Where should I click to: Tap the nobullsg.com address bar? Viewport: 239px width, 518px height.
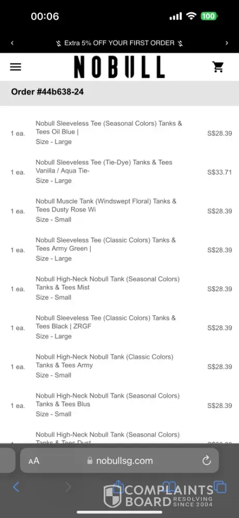click(119, 461)
